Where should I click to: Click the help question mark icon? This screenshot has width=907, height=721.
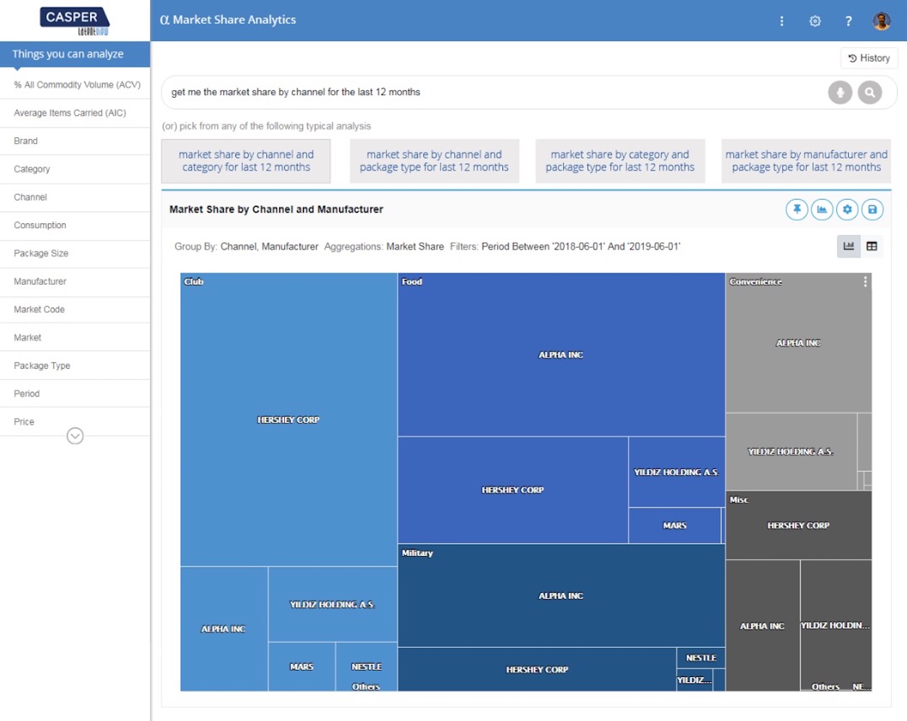coord(848,21)
